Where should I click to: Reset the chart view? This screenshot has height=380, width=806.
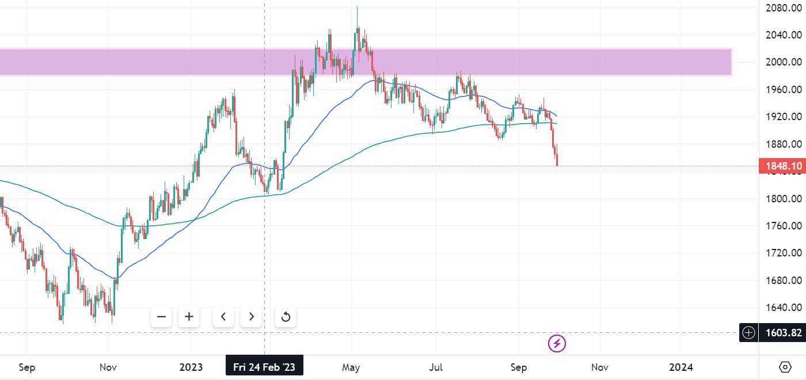click(286, 317)
